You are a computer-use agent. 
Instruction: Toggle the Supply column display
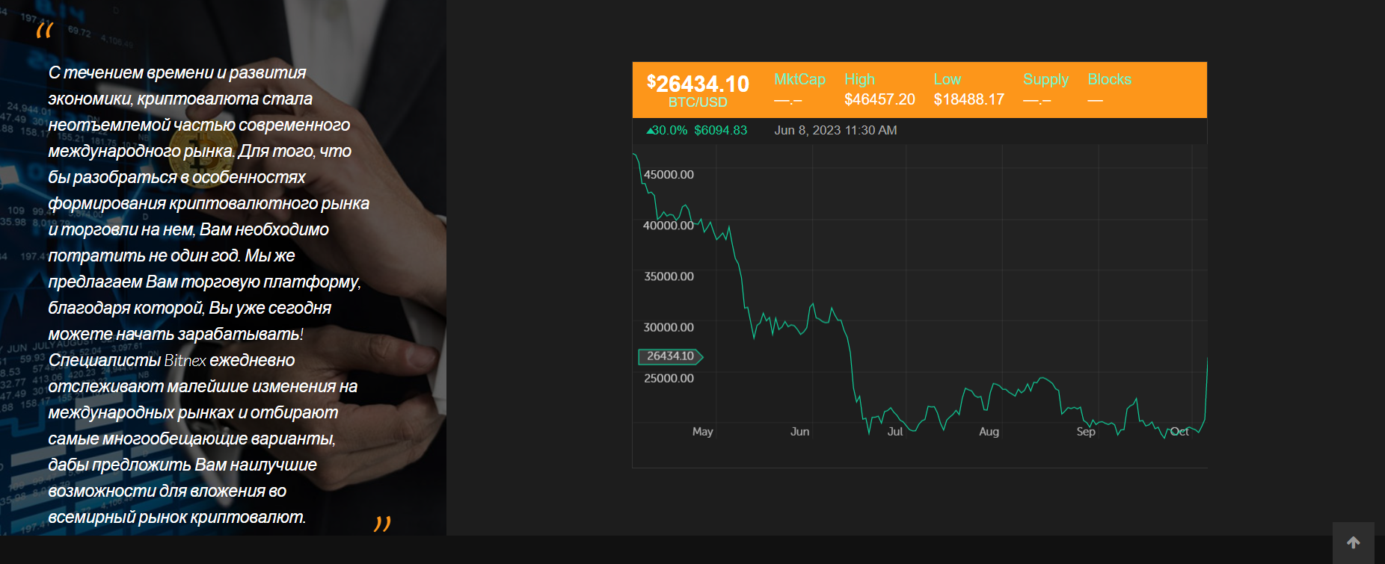click(1045, 78)
